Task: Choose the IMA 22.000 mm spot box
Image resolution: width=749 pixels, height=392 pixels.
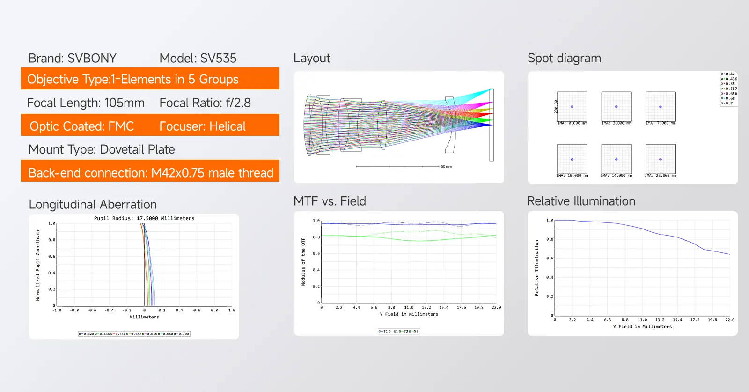Action: (x=660, y=159)
